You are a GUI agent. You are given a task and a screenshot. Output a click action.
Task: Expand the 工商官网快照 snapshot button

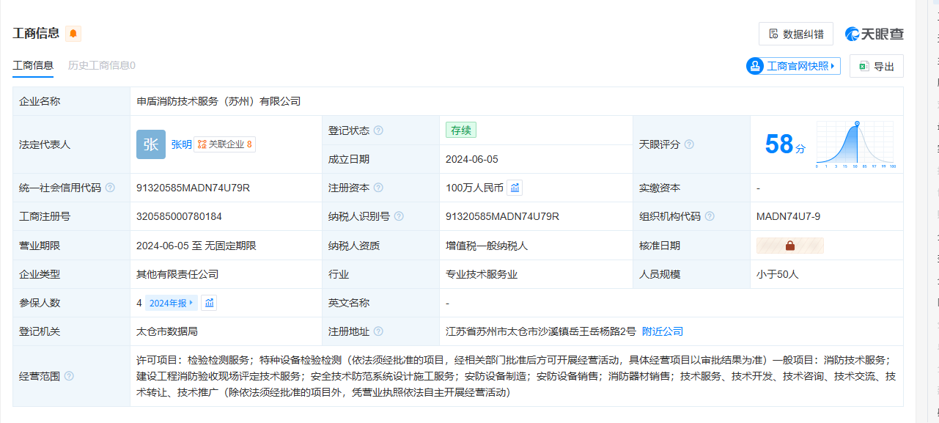(793, 66)
